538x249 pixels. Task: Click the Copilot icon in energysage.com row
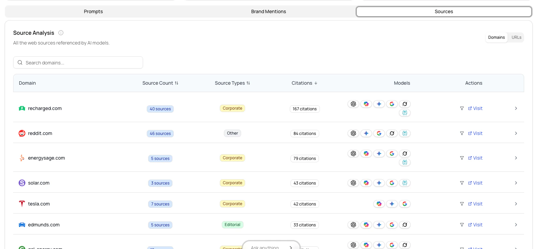point(366,154)
